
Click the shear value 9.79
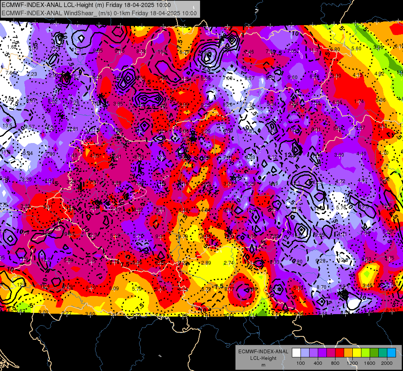point(183,236)
